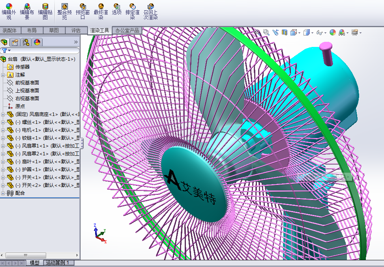The image size is (384, 267).
Task: Click the XYZ orientation triad
Action: pyautogui.click(x=100, y=233)
